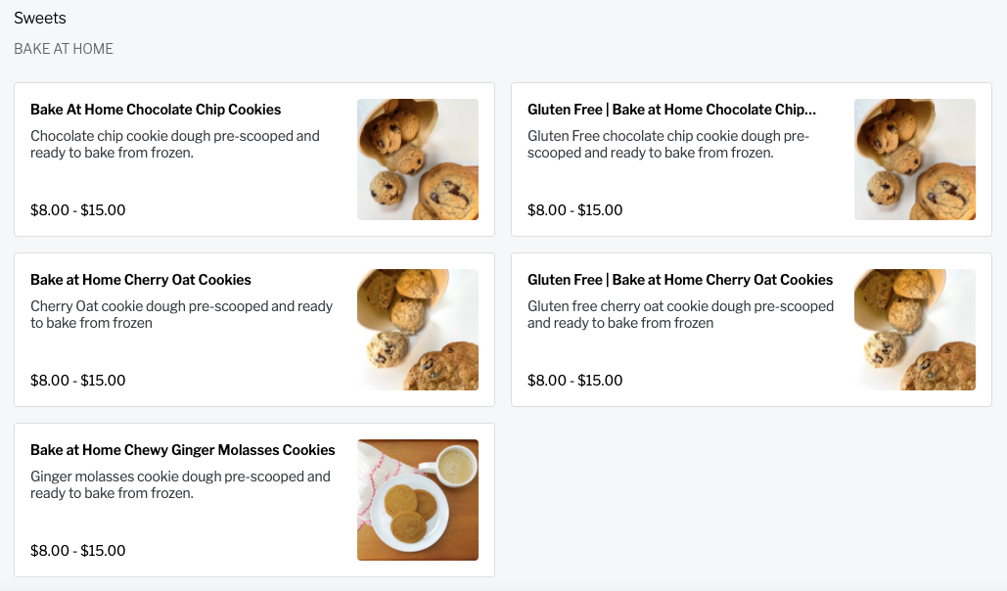Click price on Gluten Free Chocolate Chip card
The width and height of the screenshot is (1007, 591).
(x=575, y=210)
